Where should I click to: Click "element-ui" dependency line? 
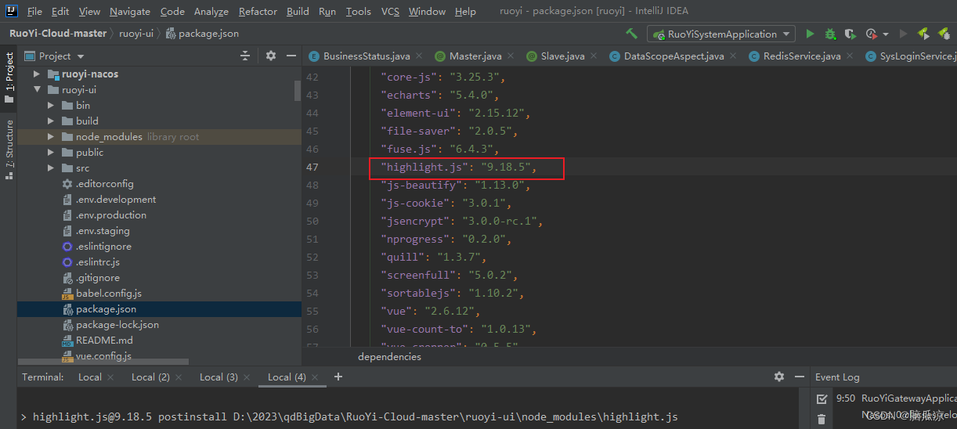tap(457, 113)
